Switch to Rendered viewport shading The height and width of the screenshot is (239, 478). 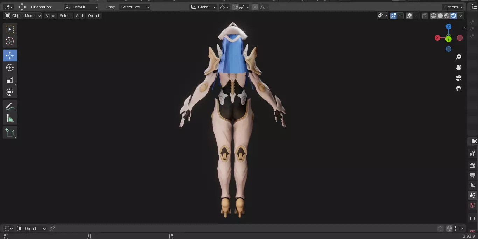[454, 16]
